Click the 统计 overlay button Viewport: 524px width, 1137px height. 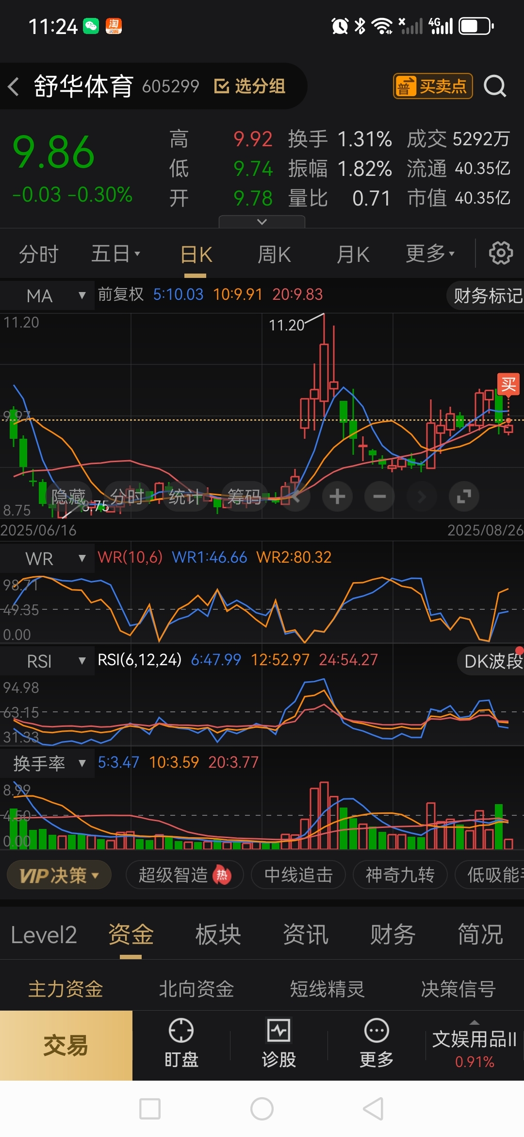(186, 497)
